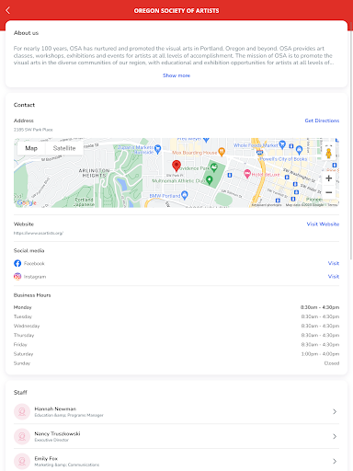Click Mox Boarding House marker on map
353x471 pixels.
[222, 152]
